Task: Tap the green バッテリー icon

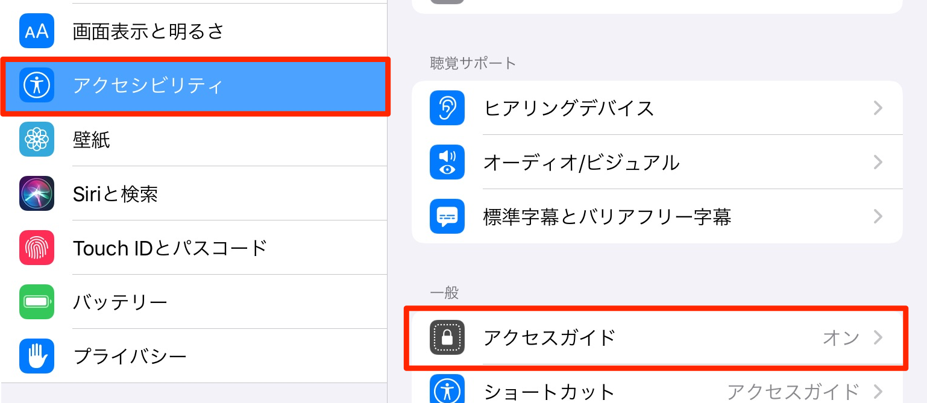Action: click(37, 302)
